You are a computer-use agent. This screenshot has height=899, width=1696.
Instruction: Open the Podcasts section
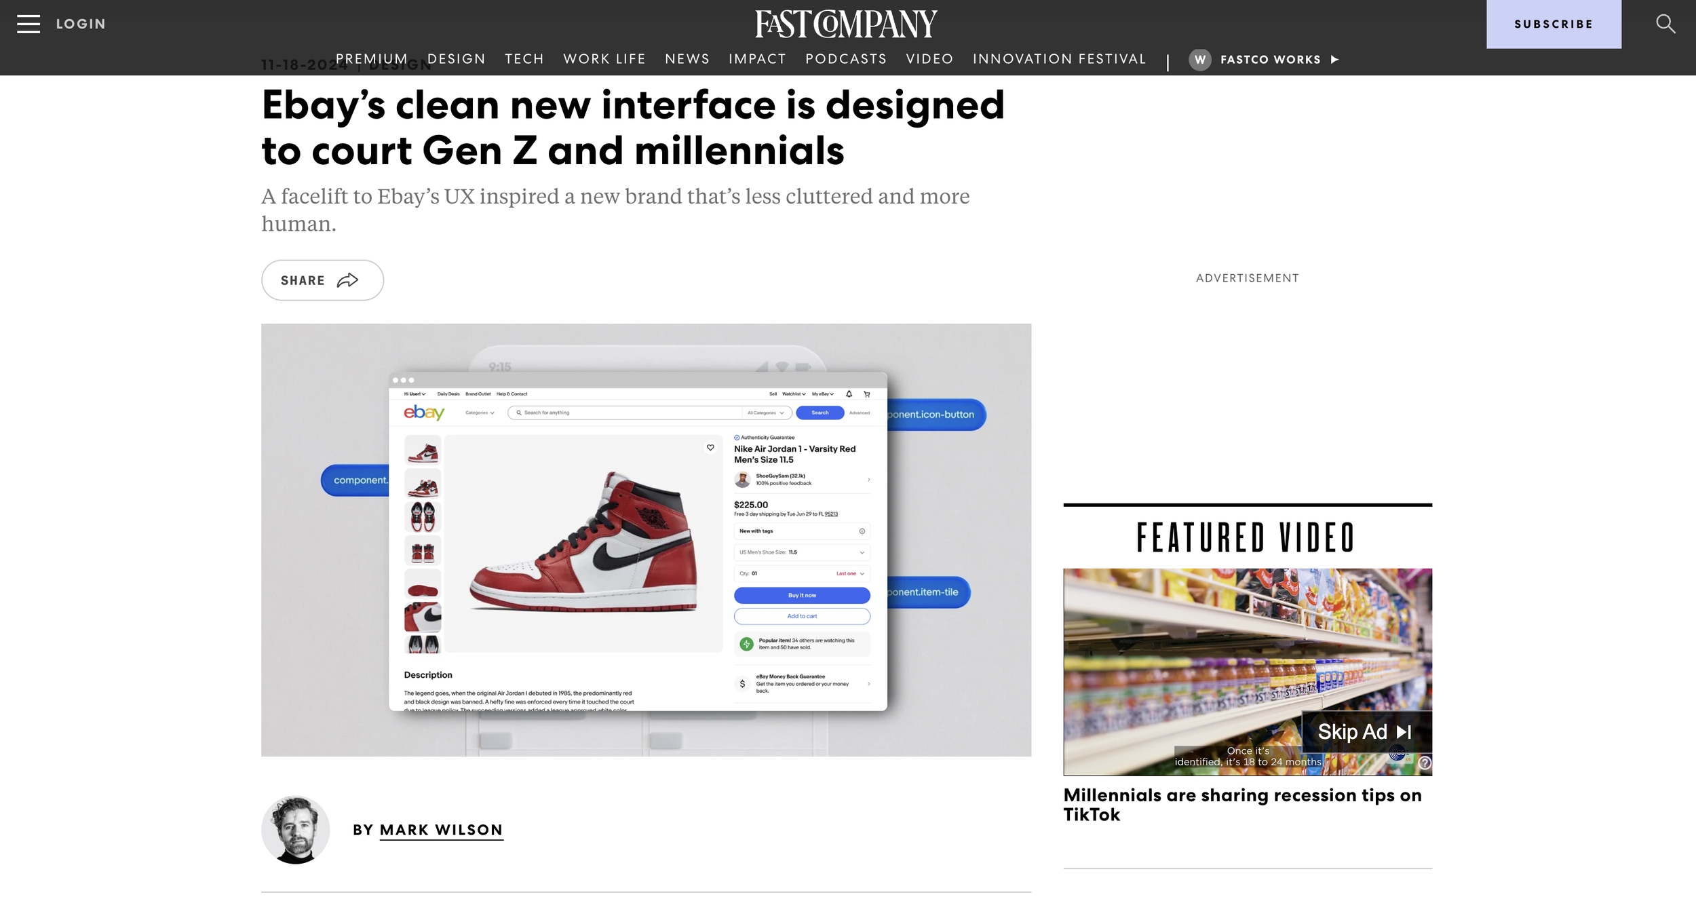(x=846, y=59)
